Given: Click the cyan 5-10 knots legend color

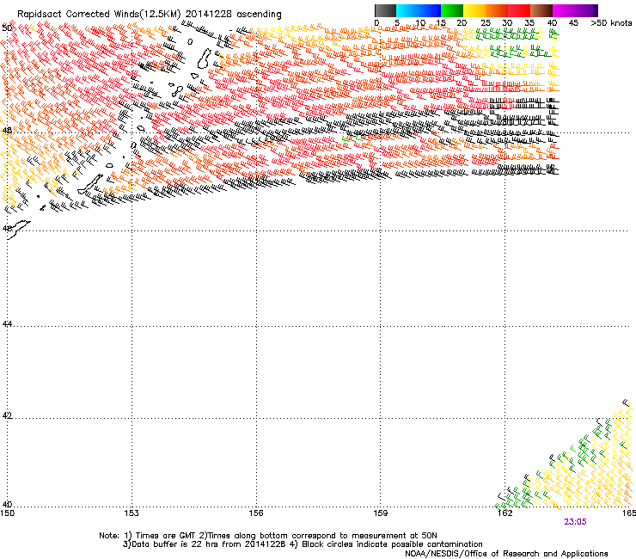Looking at the screenshot, I should tap(407, 10).
